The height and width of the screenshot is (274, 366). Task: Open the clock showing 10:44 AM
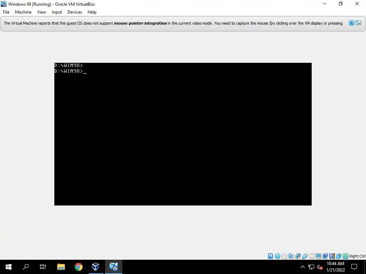pos(335,267)
